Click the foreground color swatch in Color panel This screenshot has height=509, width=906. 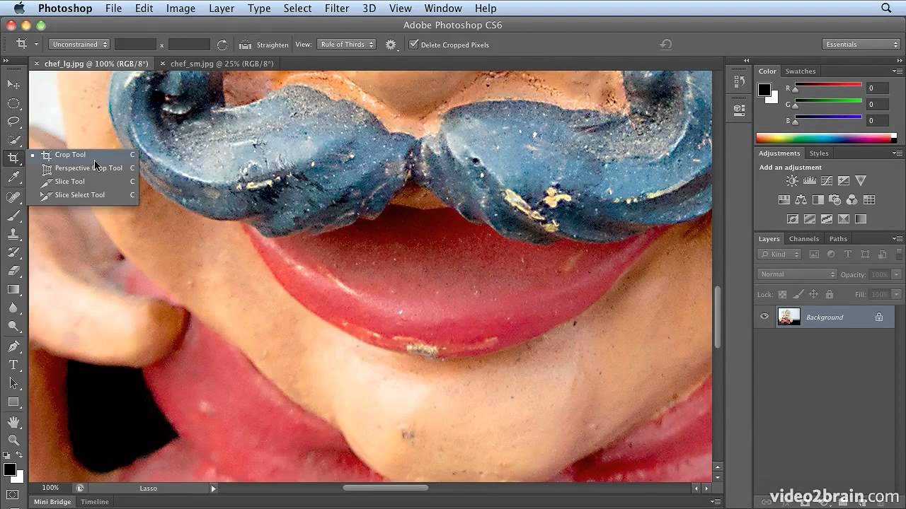pos(764,90)
